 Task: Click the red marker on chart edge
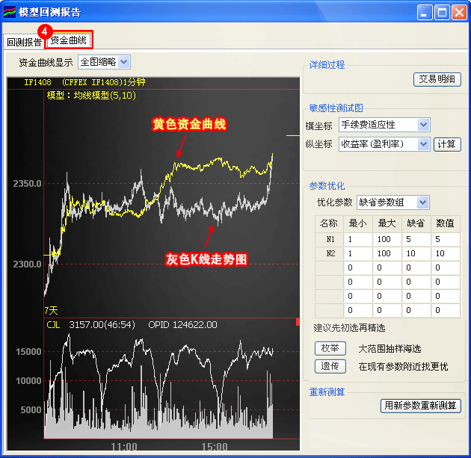(298, 322)
